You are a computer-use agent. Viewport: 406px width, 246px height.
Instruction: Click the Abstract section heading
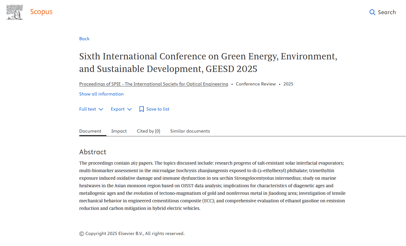pyautogui.click(x=93, y=152)
